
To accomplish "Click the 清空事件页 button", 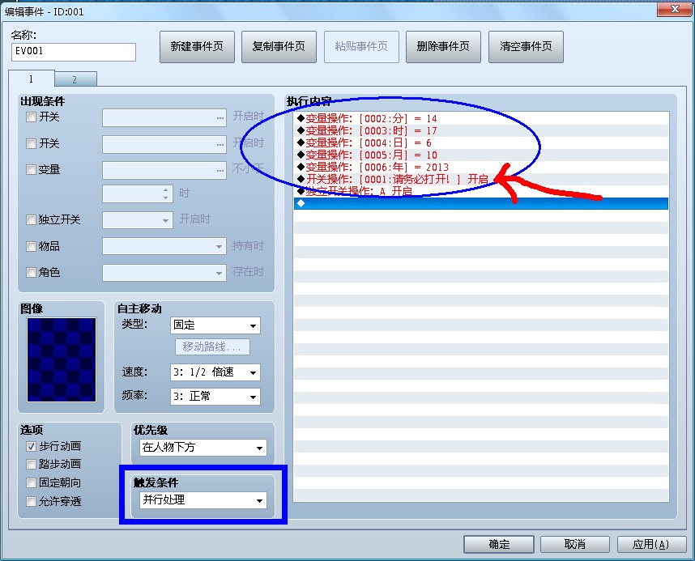I will [x=526, y=46].
